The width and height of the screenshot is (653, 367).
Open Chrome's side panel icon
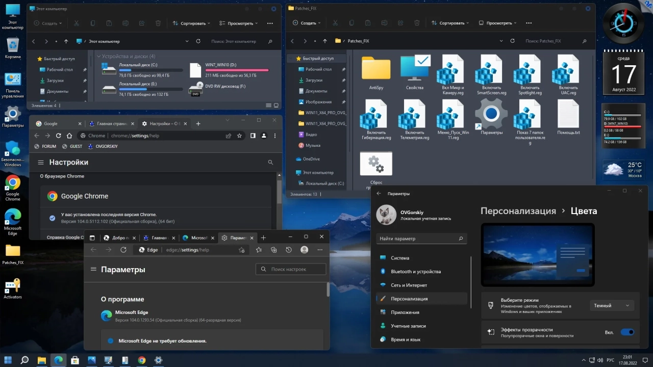(x=253, y=136)
